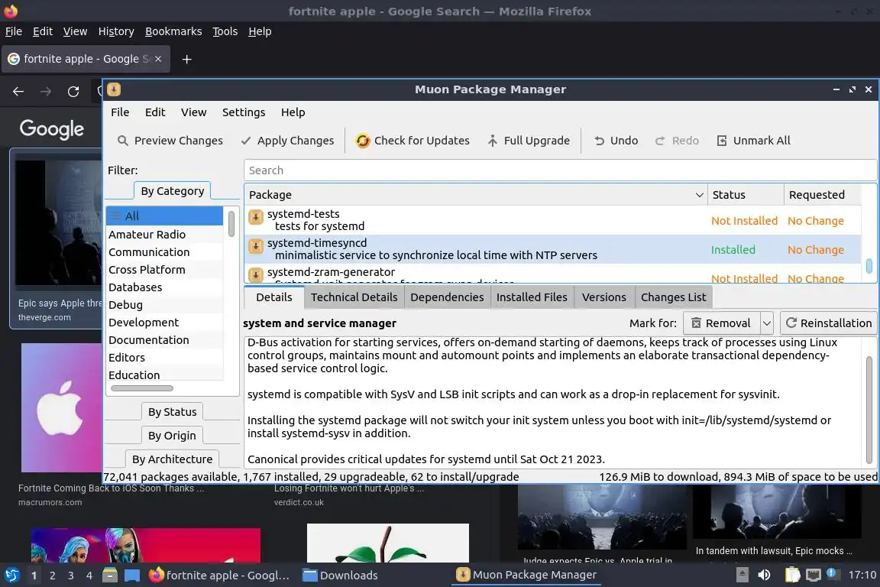Open Muon's View menu
Viewport: 880px width, 587px height.
[x=193, y=112]
